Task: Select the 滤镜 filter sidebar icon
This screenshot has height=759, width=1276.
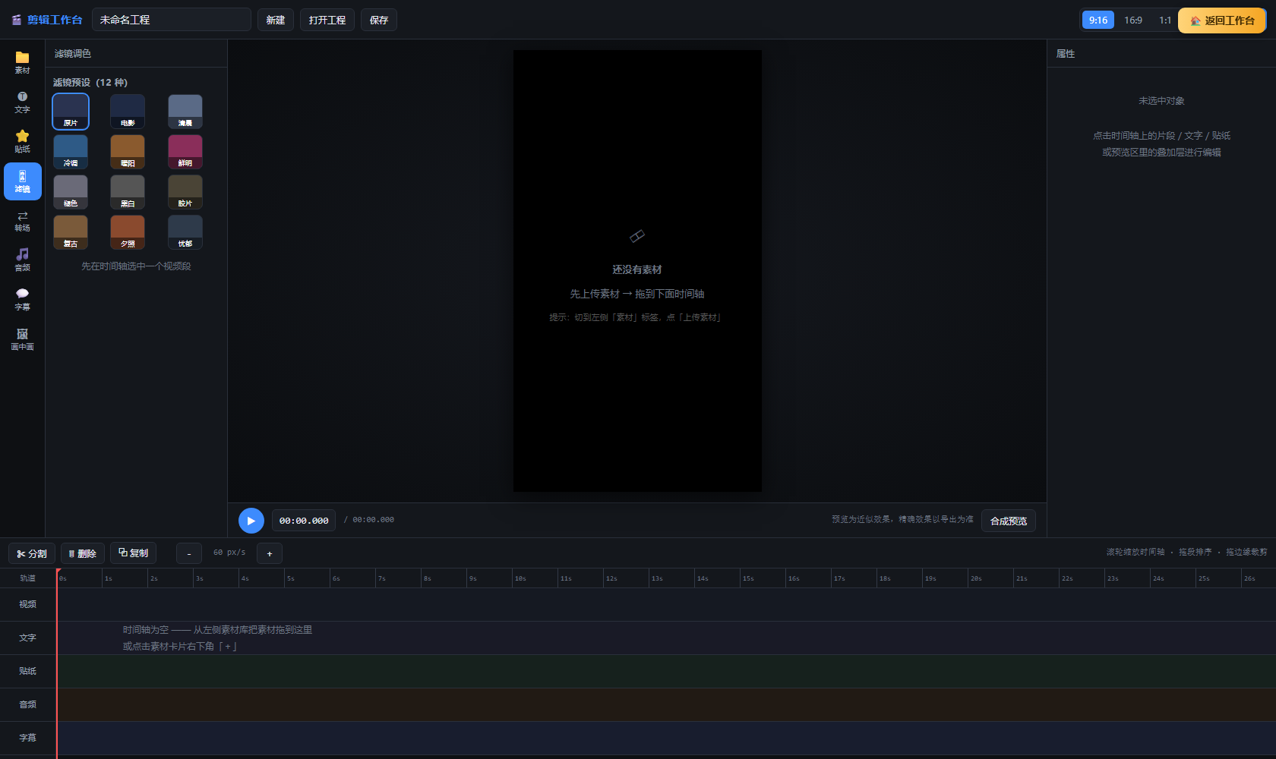Action: 22,181
